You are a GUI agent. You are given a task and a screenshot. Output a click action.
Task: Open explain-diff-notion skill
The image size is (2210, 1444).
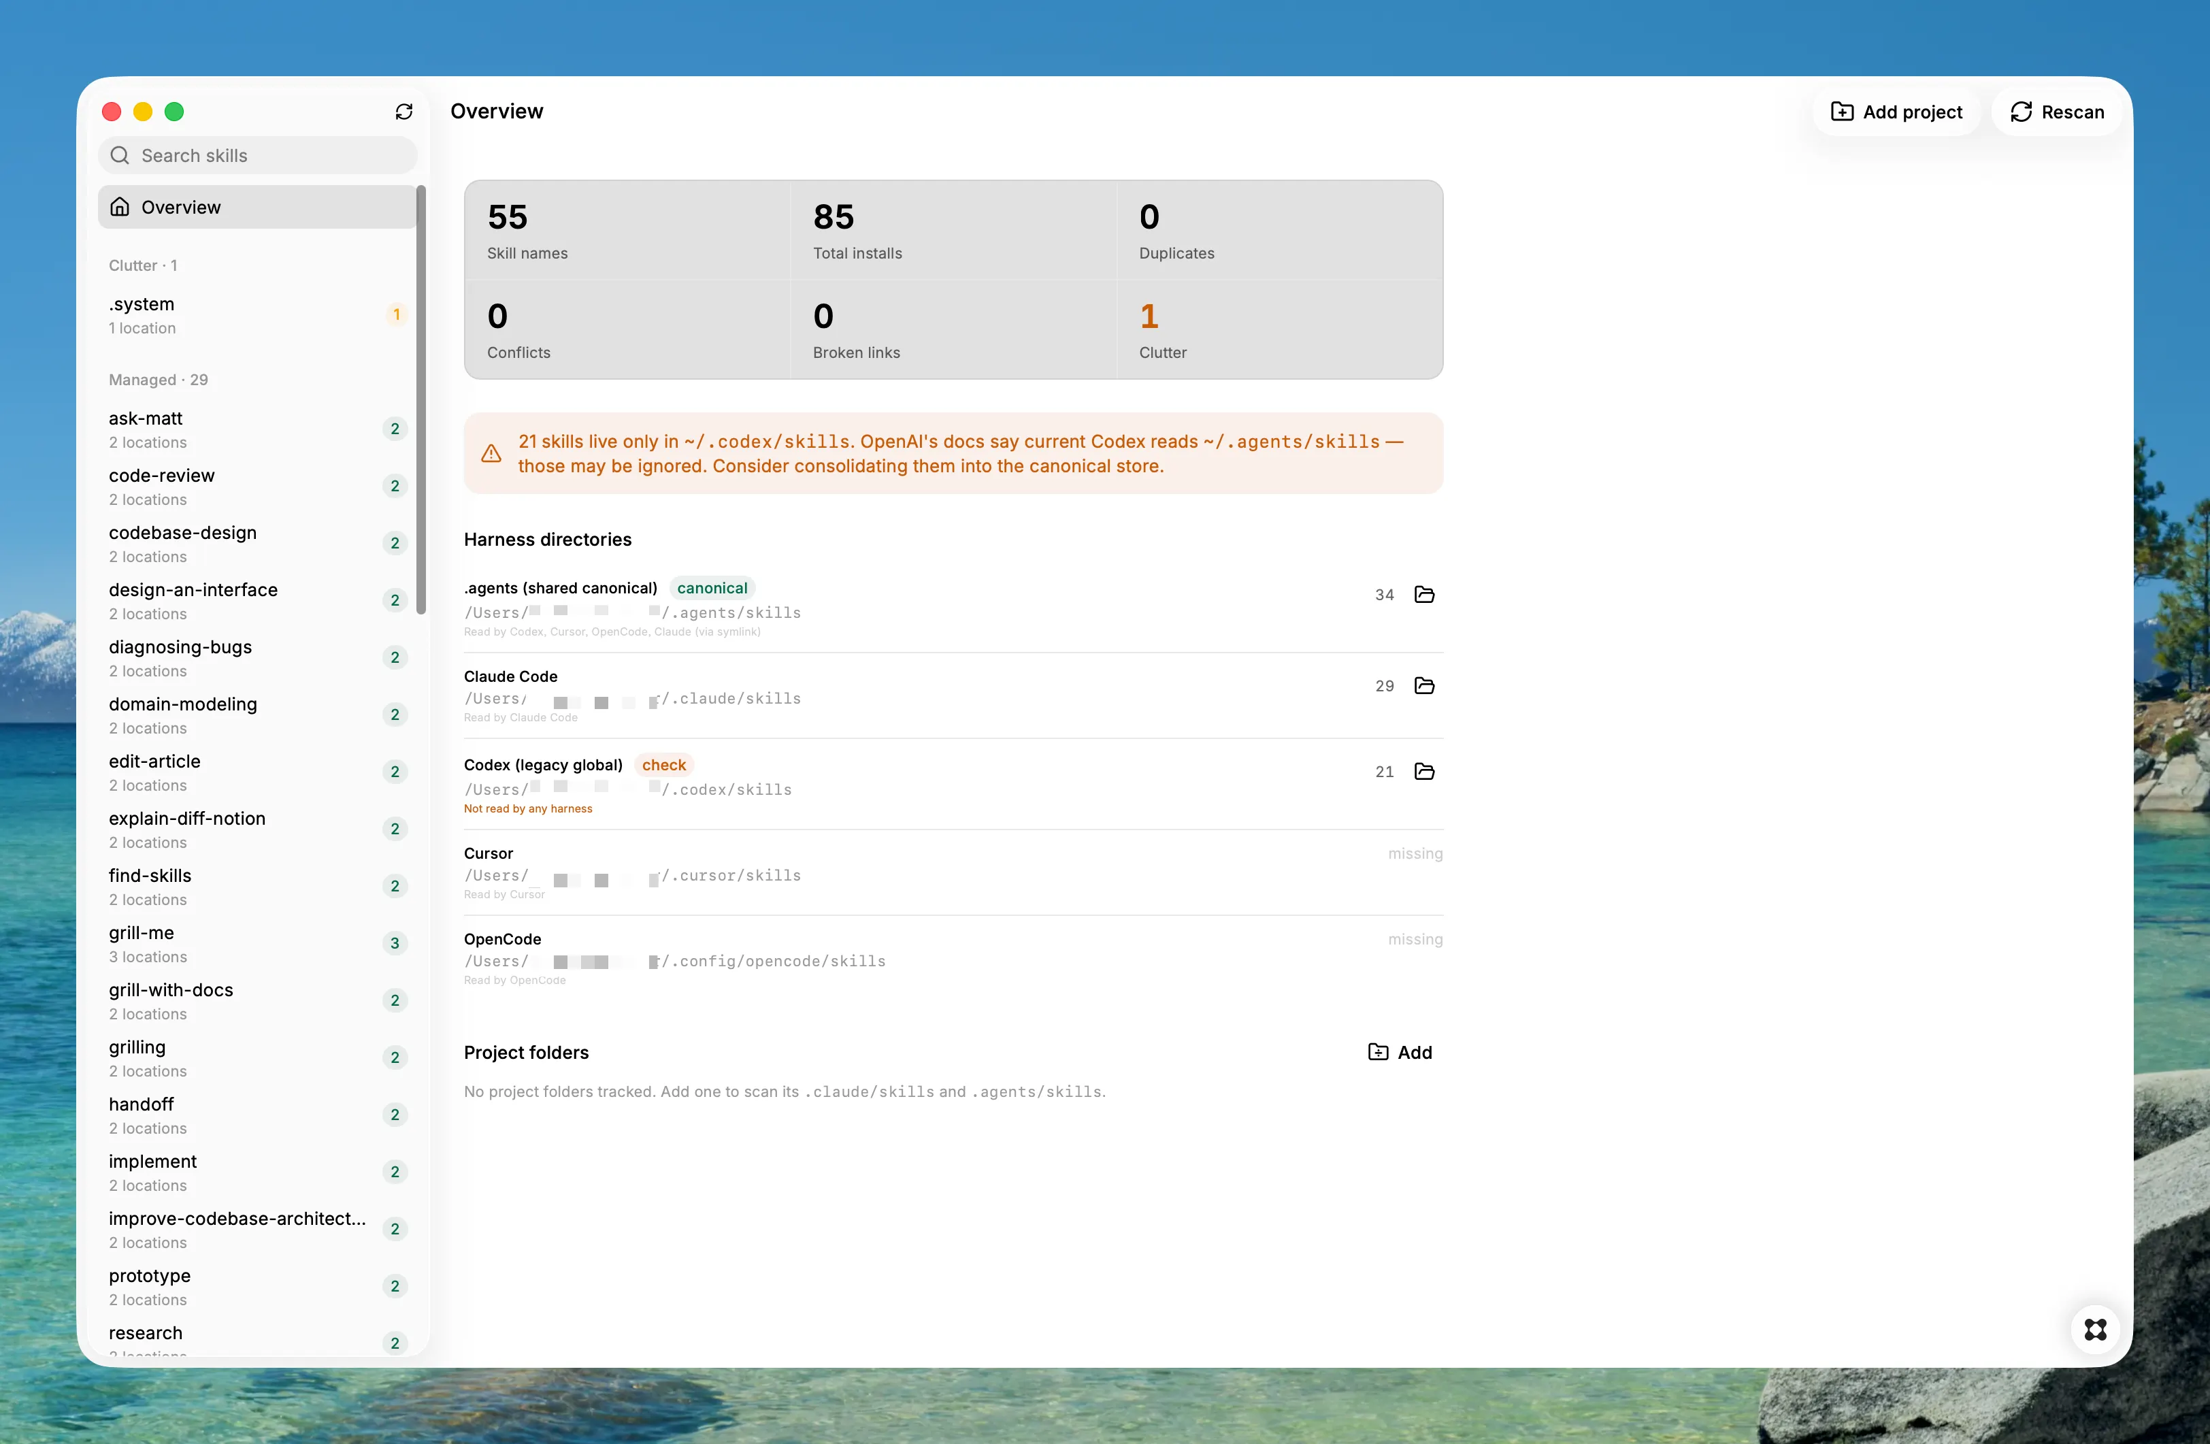(257, 830)
